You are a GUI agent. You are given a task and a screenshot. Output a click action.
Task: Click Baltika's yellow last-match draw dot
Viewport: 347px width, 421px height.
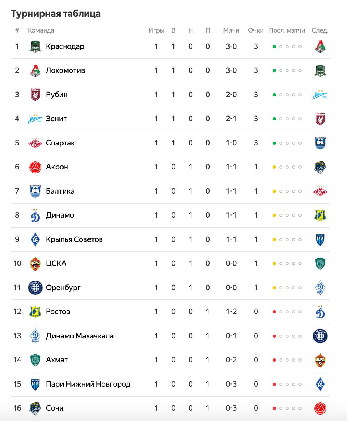coord(274,192)
